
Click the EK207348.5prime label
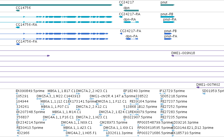click(31, 112)
